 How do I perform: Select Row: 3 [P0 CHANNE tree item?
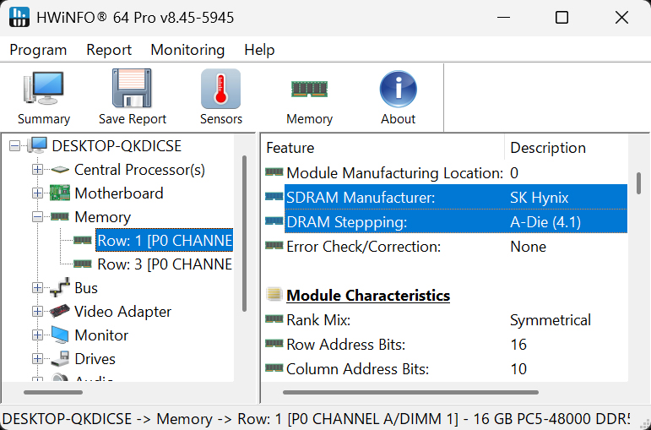pyautogui.click(x=165, y=264)
